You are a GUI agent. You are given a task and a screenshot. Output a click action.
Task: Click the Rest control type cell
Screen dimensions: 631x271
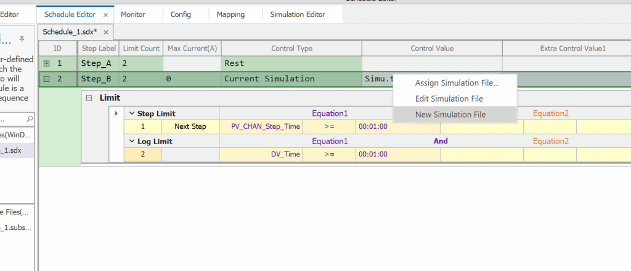pyautogui.click(x=291, y=63)
